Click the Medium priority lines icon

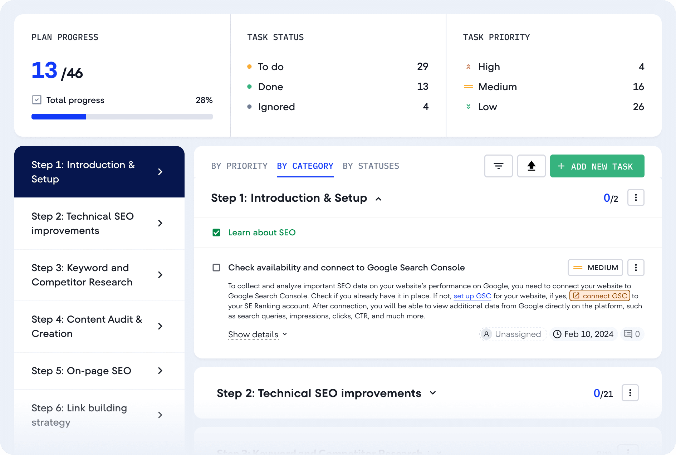[468, 87]
